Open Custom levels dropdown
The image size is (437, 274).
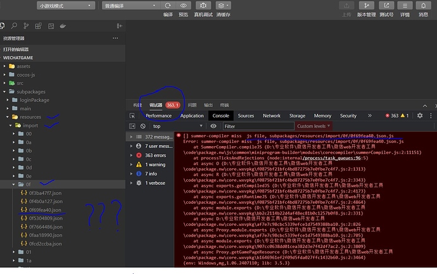pyautogui.click(x=313, y=126)
